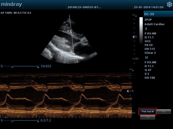Click the Adult Cardiac exam mode label
173x129 pixels.
click(x=155, y=24)
